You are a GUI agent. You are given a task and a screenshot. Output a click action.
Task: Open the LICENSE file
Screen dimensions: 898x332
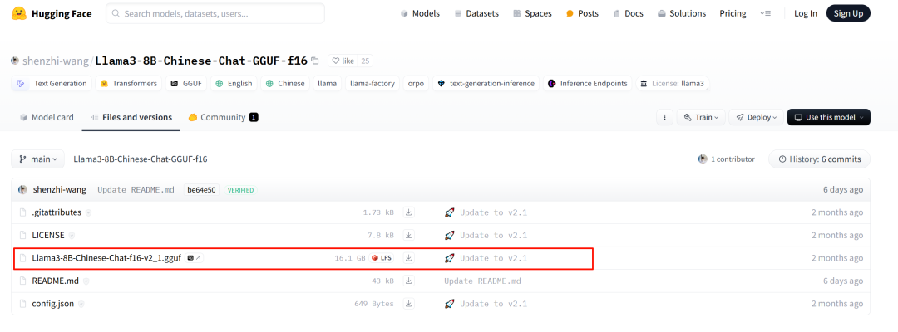[48, 235]
